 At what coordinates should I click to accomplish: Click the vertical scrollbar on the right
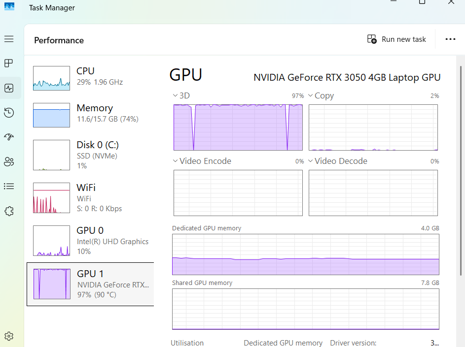click(461, 170)
